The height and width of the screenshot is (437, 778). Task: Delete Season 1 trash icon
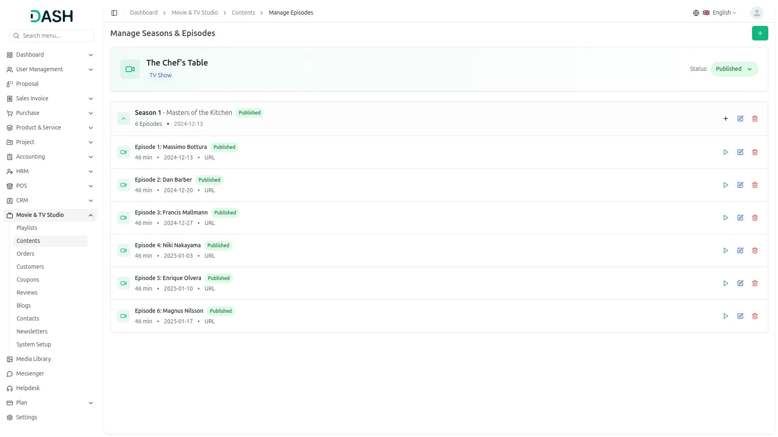[755, 119]
